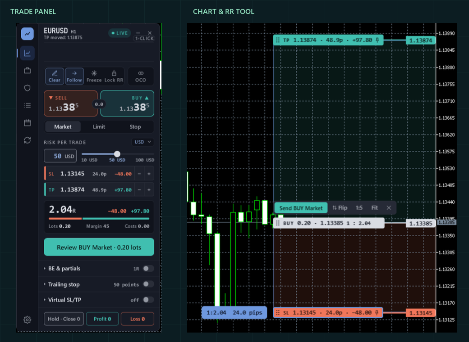469x342 pixels.
Task: Click Fit in the RR toolbar
Action: (374, 208)
